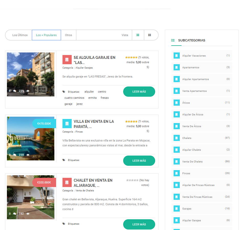Click the red building icon beside garage listing
243x230 pixels.
pos(67,60)
